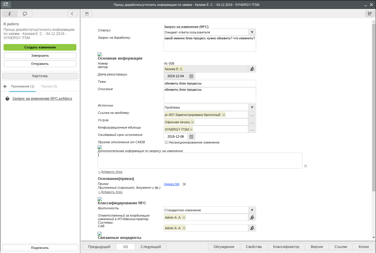
Task: Switch to Приложения (1) tab
Action: (23, 87)
